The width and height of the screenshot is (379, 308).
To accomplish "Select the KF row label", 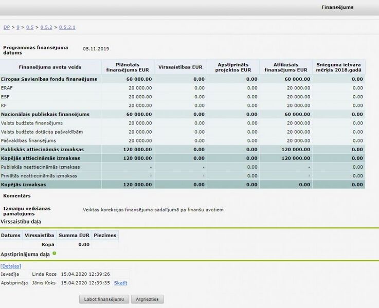I will pos(4,105).
